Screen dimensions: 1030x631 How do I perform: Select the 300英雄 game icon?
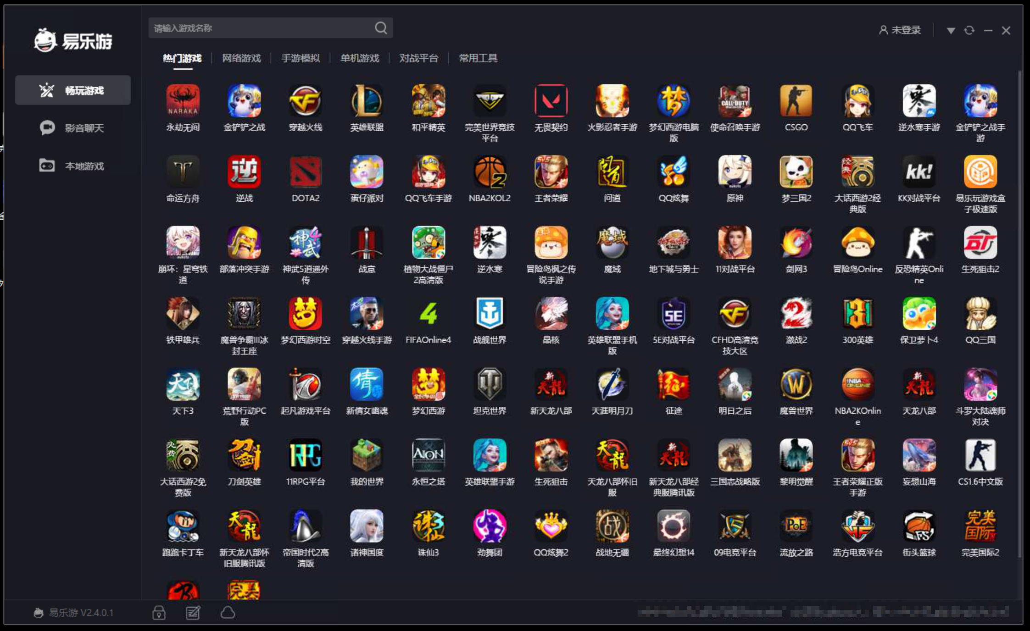(x=857, y=313)
